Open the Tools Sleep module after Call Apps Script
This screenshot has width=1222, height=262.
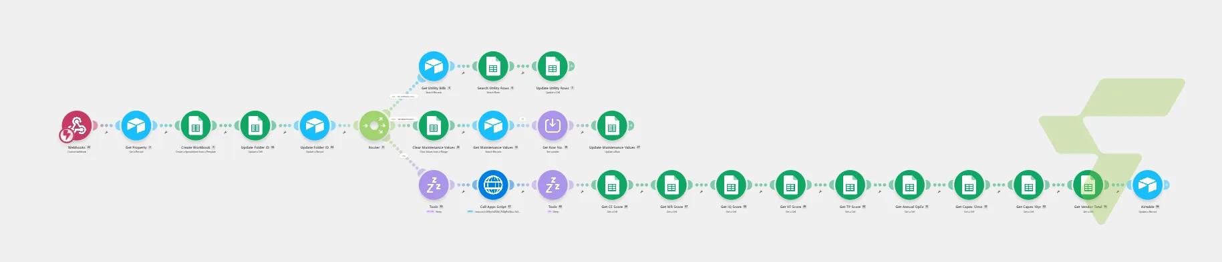click(553, 185)
